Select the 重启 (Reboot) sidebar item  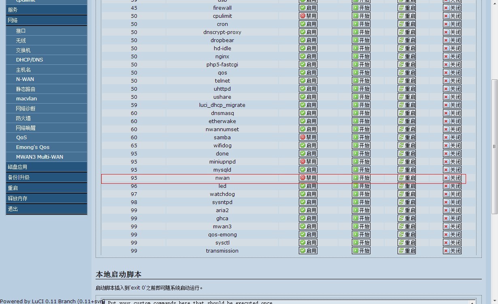(47, 188)
